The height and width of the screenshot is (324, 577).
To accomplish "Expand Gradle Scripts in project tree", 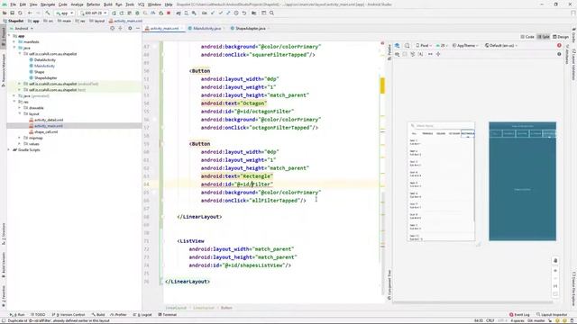I will [9, 150].
